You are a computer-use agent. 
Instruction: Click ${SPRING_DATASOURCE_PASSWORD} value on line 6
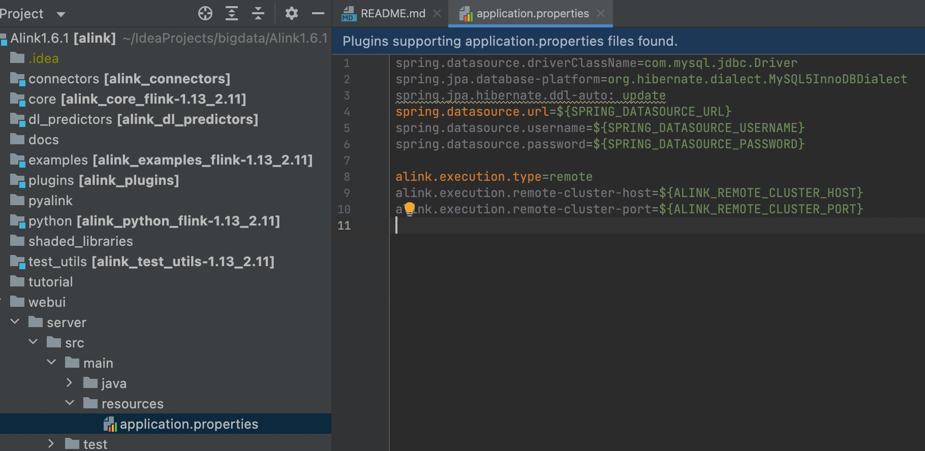pyautogui.click(x=699, y=144)
